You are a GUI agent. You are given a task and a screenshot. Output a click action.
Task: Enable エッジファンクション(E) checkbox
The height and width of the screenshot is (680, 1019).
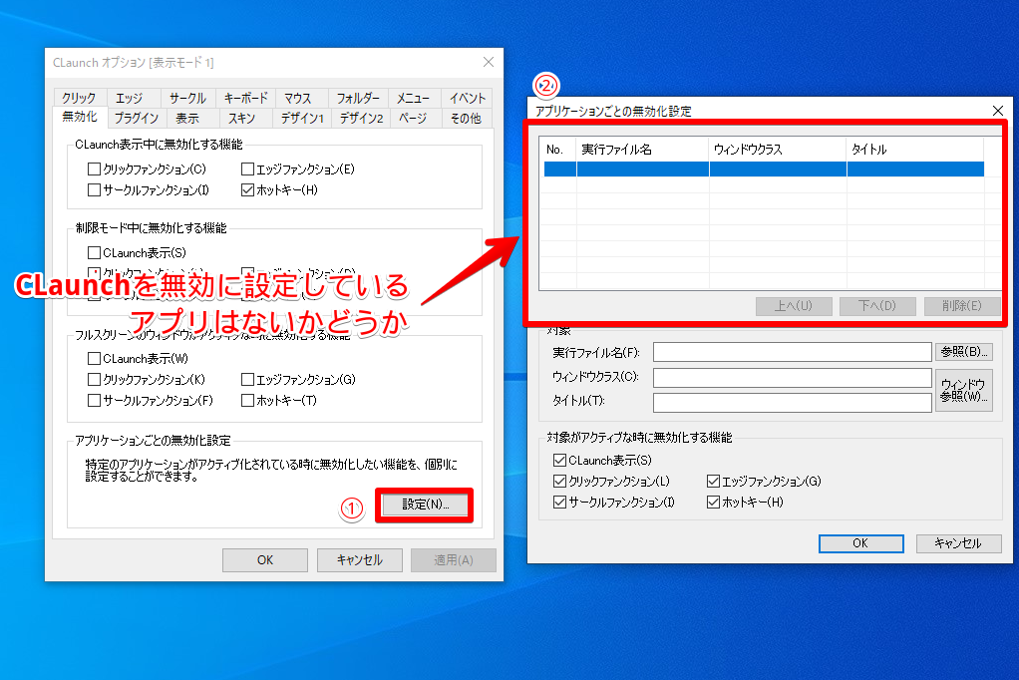click(x=247, y=170)
